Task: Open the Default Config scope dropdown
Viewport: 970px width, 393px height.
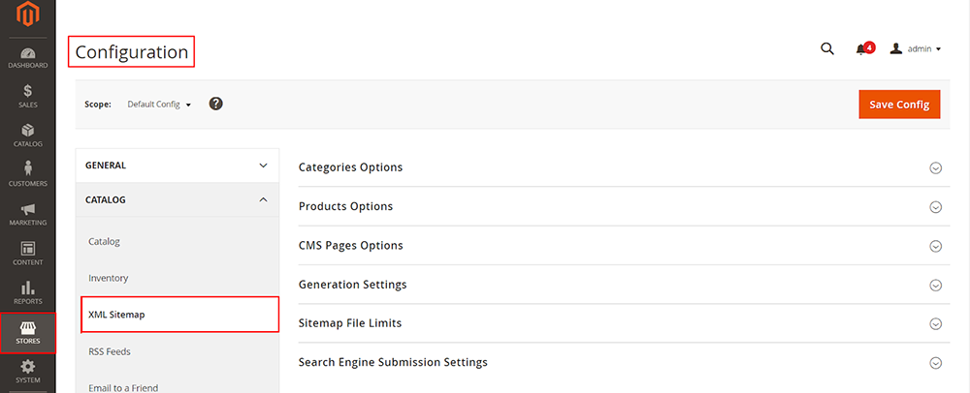Action: (x=159, y=105)
